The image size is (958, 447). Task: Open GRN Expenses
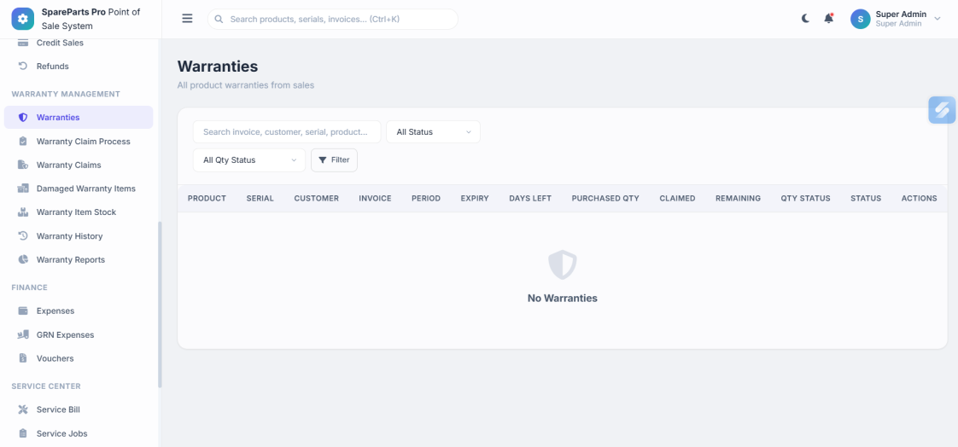pyautogui.click(x=79, y=334)
